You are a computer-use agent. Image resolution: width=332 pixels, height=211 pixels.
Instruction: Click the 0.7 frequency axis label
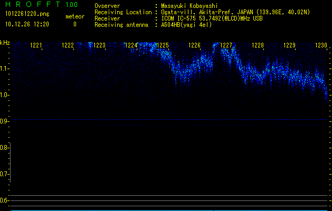pyautogui.click(x=4, y=174)
